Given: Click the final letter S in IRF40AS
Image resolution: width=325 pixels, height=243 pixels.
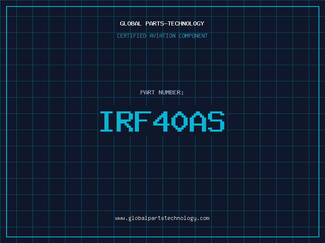Looking at the screenshot, I should (216, 121).
